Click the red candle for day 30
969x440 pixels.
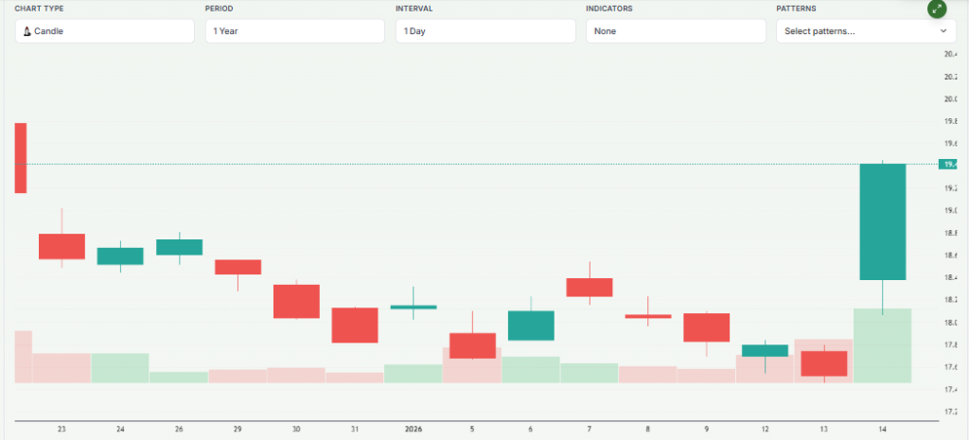click(296, 302)
